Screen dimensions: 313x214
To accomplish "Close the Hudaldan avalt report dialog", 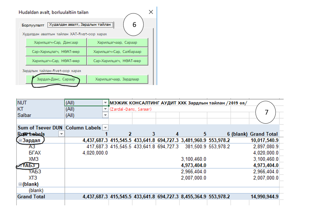I will point(151,12).
